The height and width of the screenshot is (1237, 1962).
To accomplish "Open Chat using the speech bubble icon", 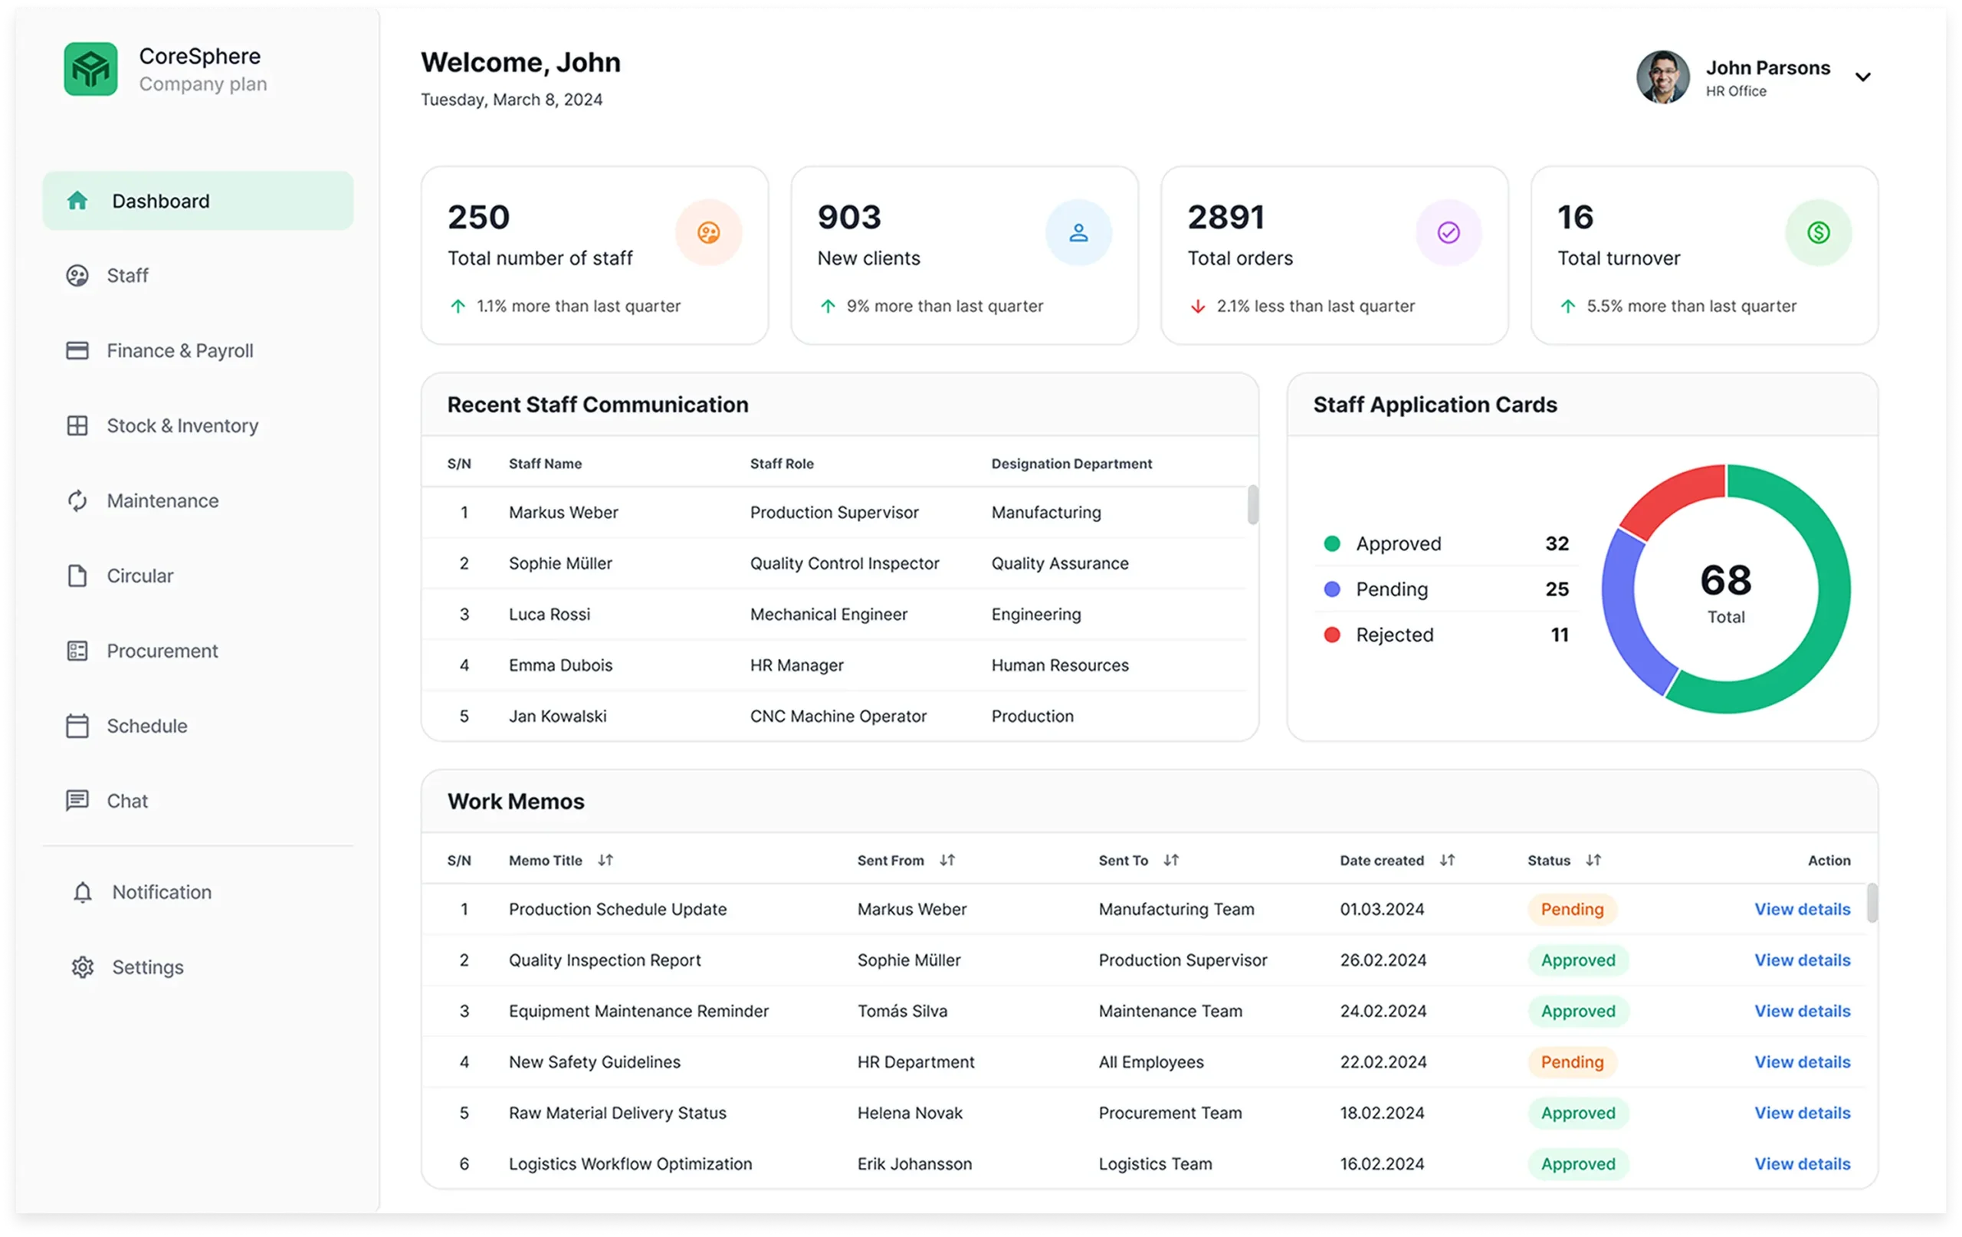I will coord(77,800).
